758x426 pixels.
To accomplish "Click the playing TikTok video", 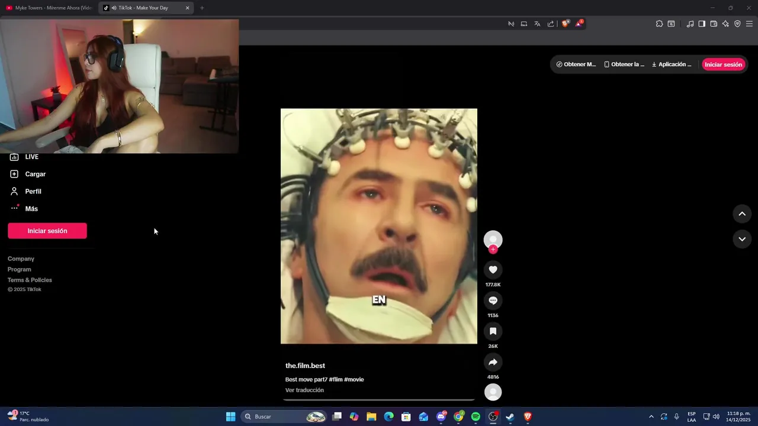I will (379, 226).
